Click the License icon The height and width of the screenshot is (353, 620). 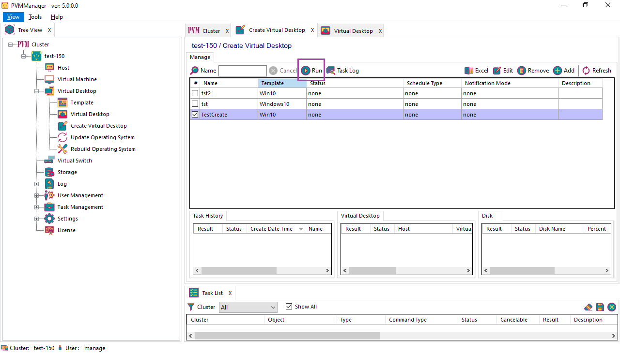pyautogui.click(x=49, y=230)
